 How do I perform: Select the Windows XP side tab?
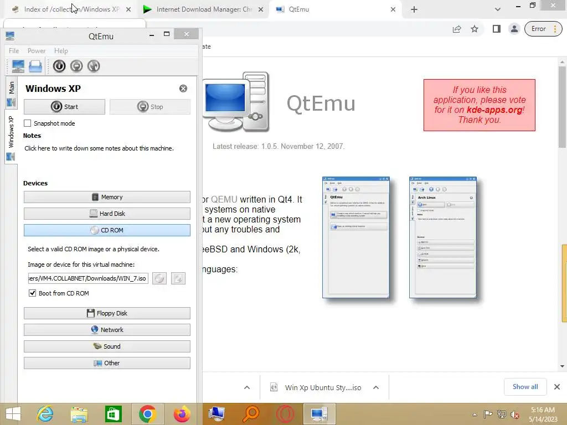click(x=11, y=137)
